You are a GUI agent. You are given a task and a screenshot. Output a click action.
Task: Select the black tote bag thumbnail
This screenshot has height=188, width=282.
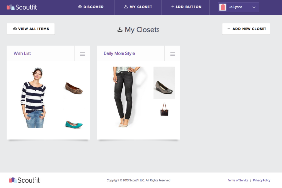[164, 110]
